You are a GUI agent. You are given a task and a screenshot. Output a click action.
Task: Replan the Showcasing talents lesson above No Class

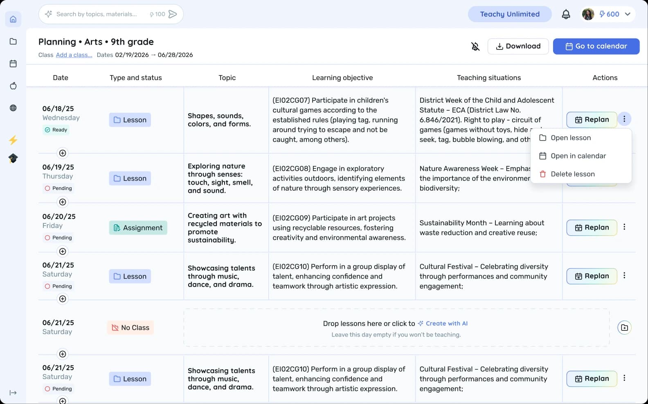coord(592,276)
